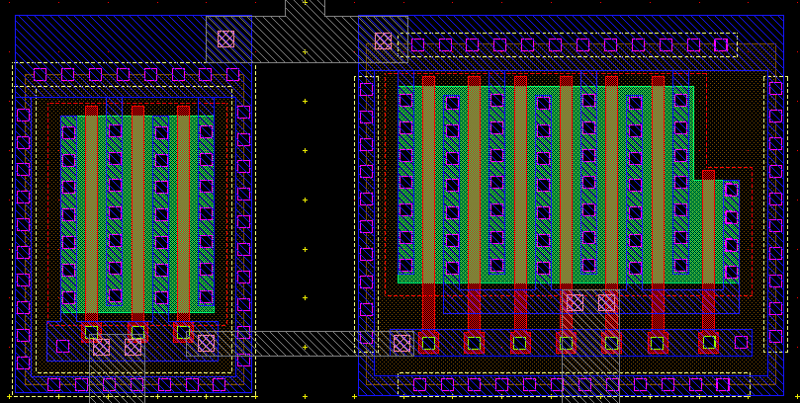Select the lone magenta contact at the left gate strip's left end

click(62, 346)
